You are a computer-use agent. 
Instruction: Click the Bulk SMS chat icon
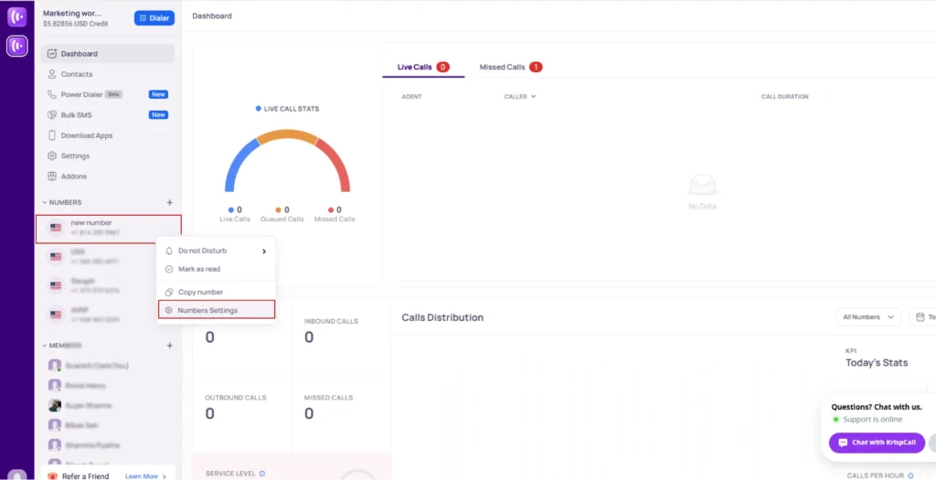[52, 114]
